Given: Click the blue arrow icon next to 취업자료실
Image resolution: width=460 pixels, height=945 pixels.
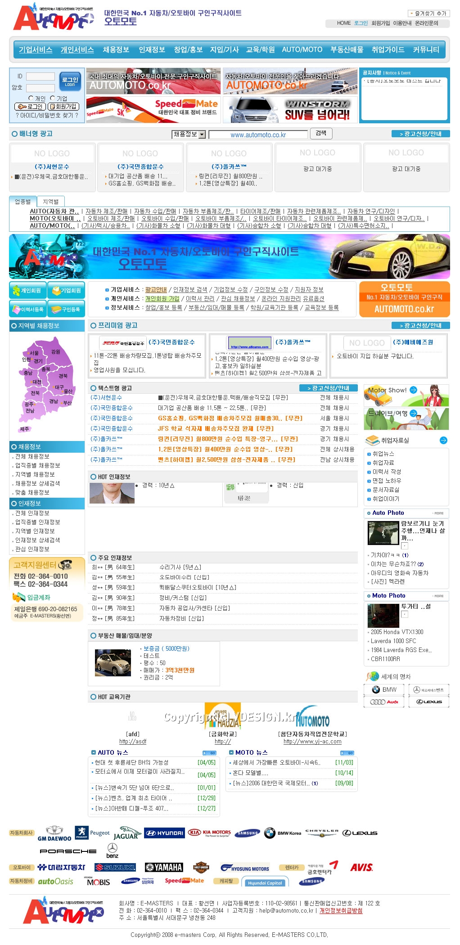Looking at the screenshot, I should click(x=443, y=440).
